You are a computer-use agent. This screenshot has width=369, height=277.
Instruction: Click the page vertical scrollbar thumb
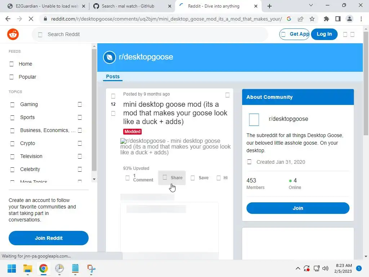pos(366,83)
